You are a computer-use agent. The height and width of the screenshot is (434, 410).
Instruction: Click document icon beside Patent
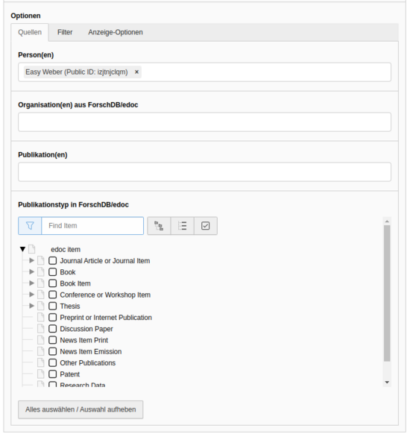click(41, 374)
